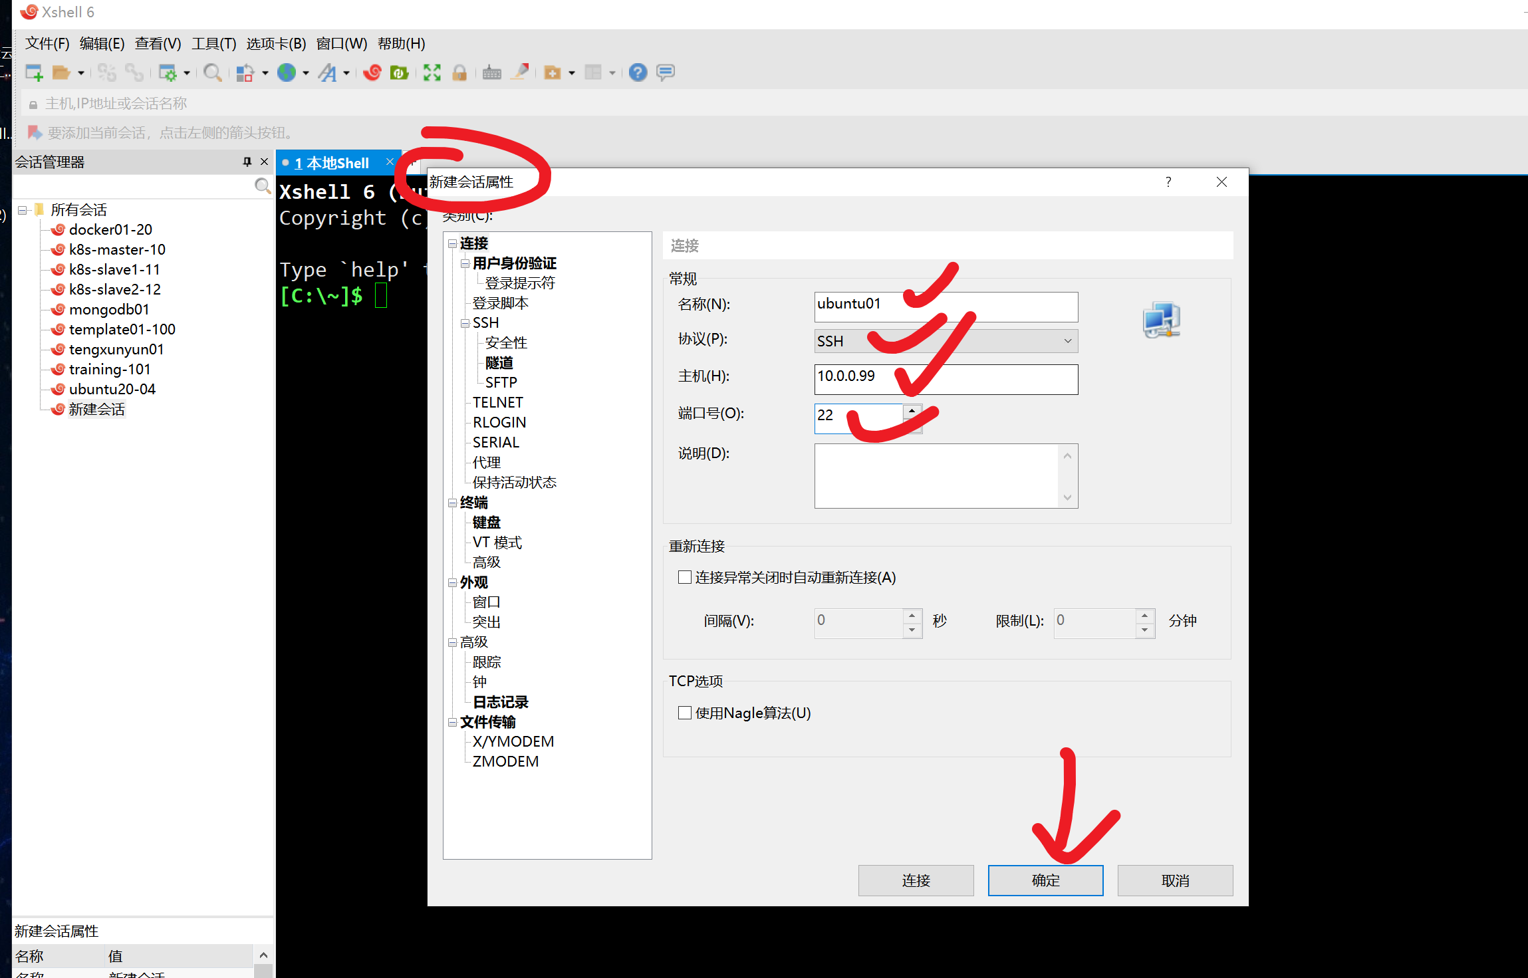Click the 名称 field containing ubuntu01
Viewport: 1528px width, 978px height.
pyautogui.click(x=946, y=307)
